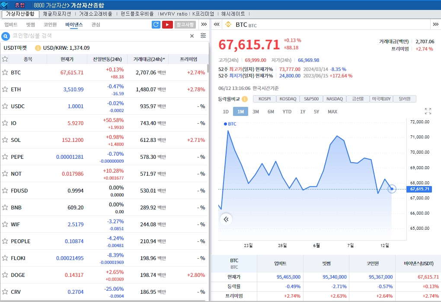The width and height of the screenshot is (441, 302).
Task: Click the Binance logo beside BTC
Action: tap(228, 25)
